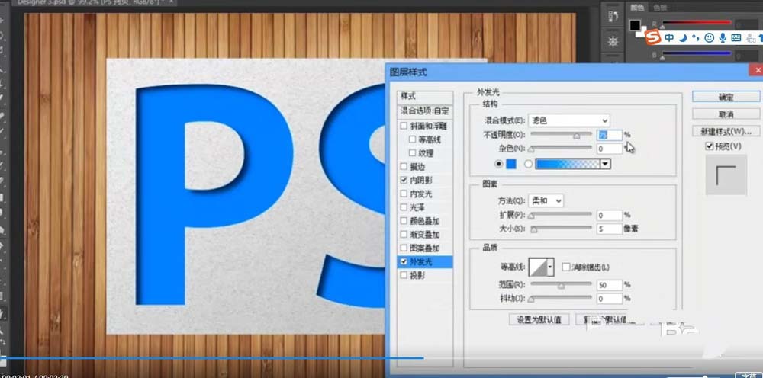Enable the 投影 drop shadow checkbox
The height and width of the screenshot is (378, 763).
click(404, 275)
